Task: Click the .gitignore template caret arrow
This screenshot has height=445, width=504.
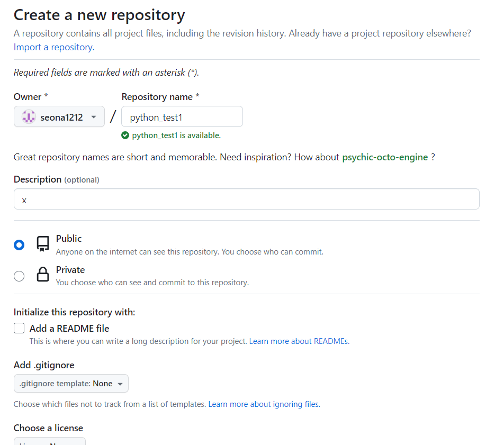Action: (x=120, y=384)
